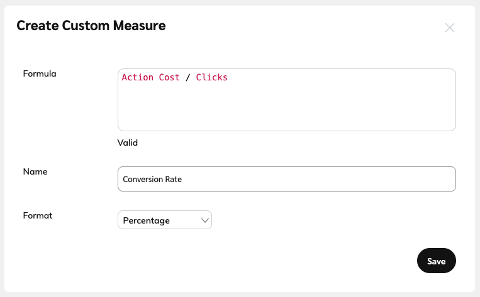Click the Format field label

tap(38, 215)
